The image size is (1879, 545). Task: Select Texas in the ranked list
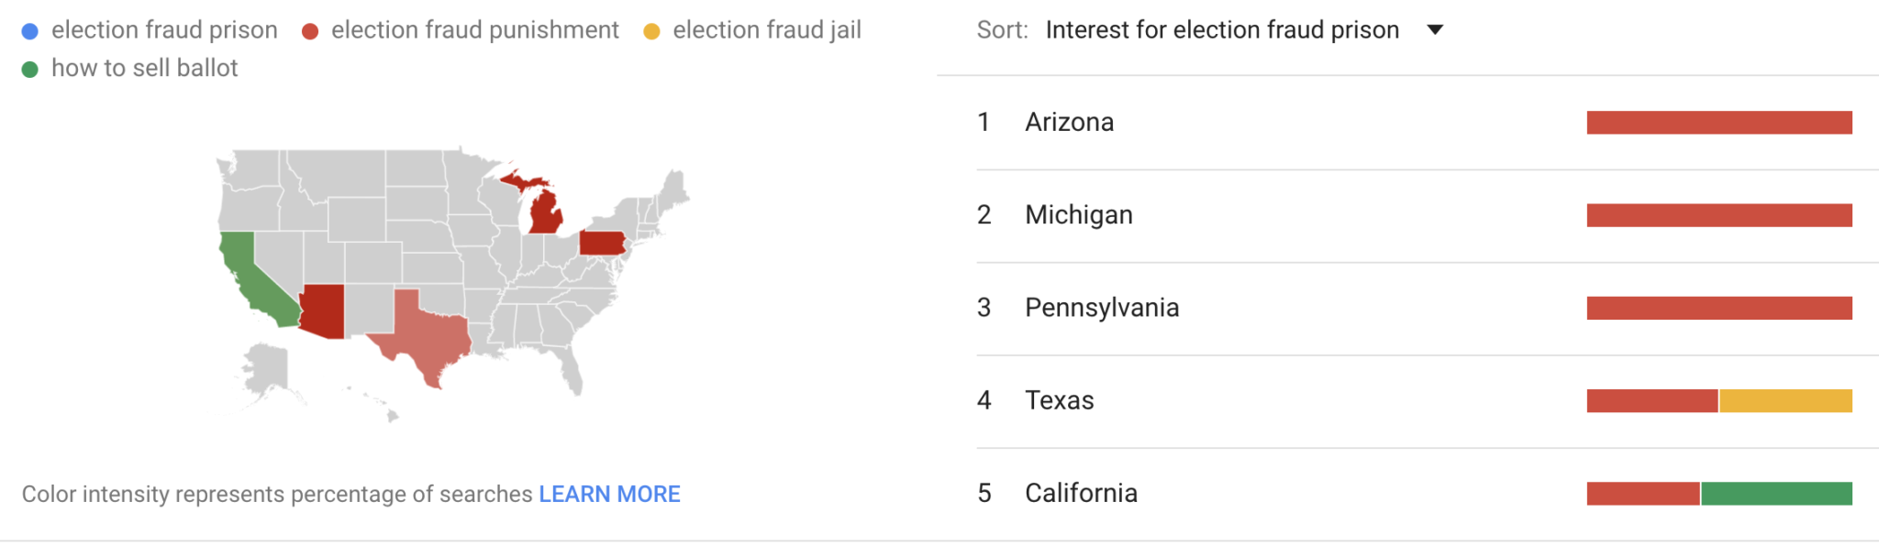[x=1059, y=400]
